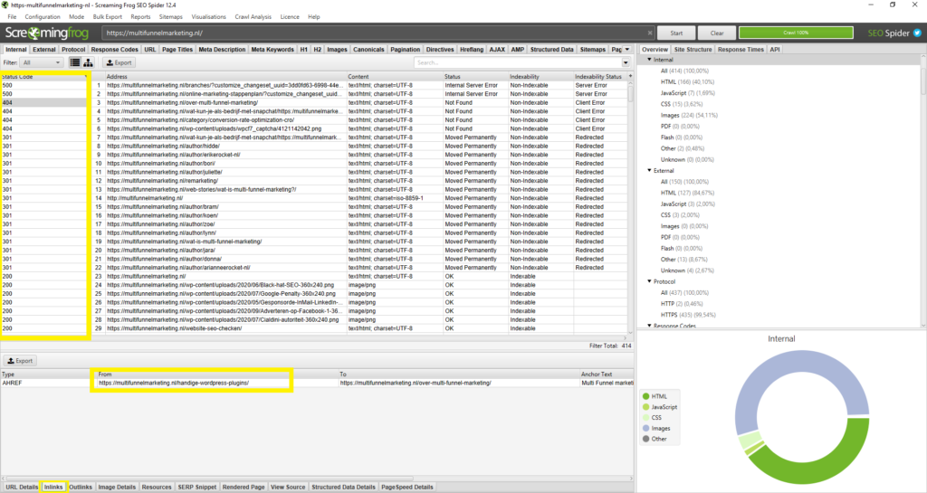Select the External All (150) row
Screen dimensions: 927x493
click(684, 182)
